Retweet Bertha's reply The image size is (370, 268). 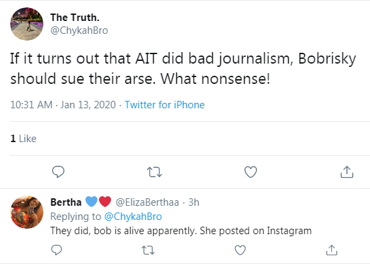click(x=148, y=250)
